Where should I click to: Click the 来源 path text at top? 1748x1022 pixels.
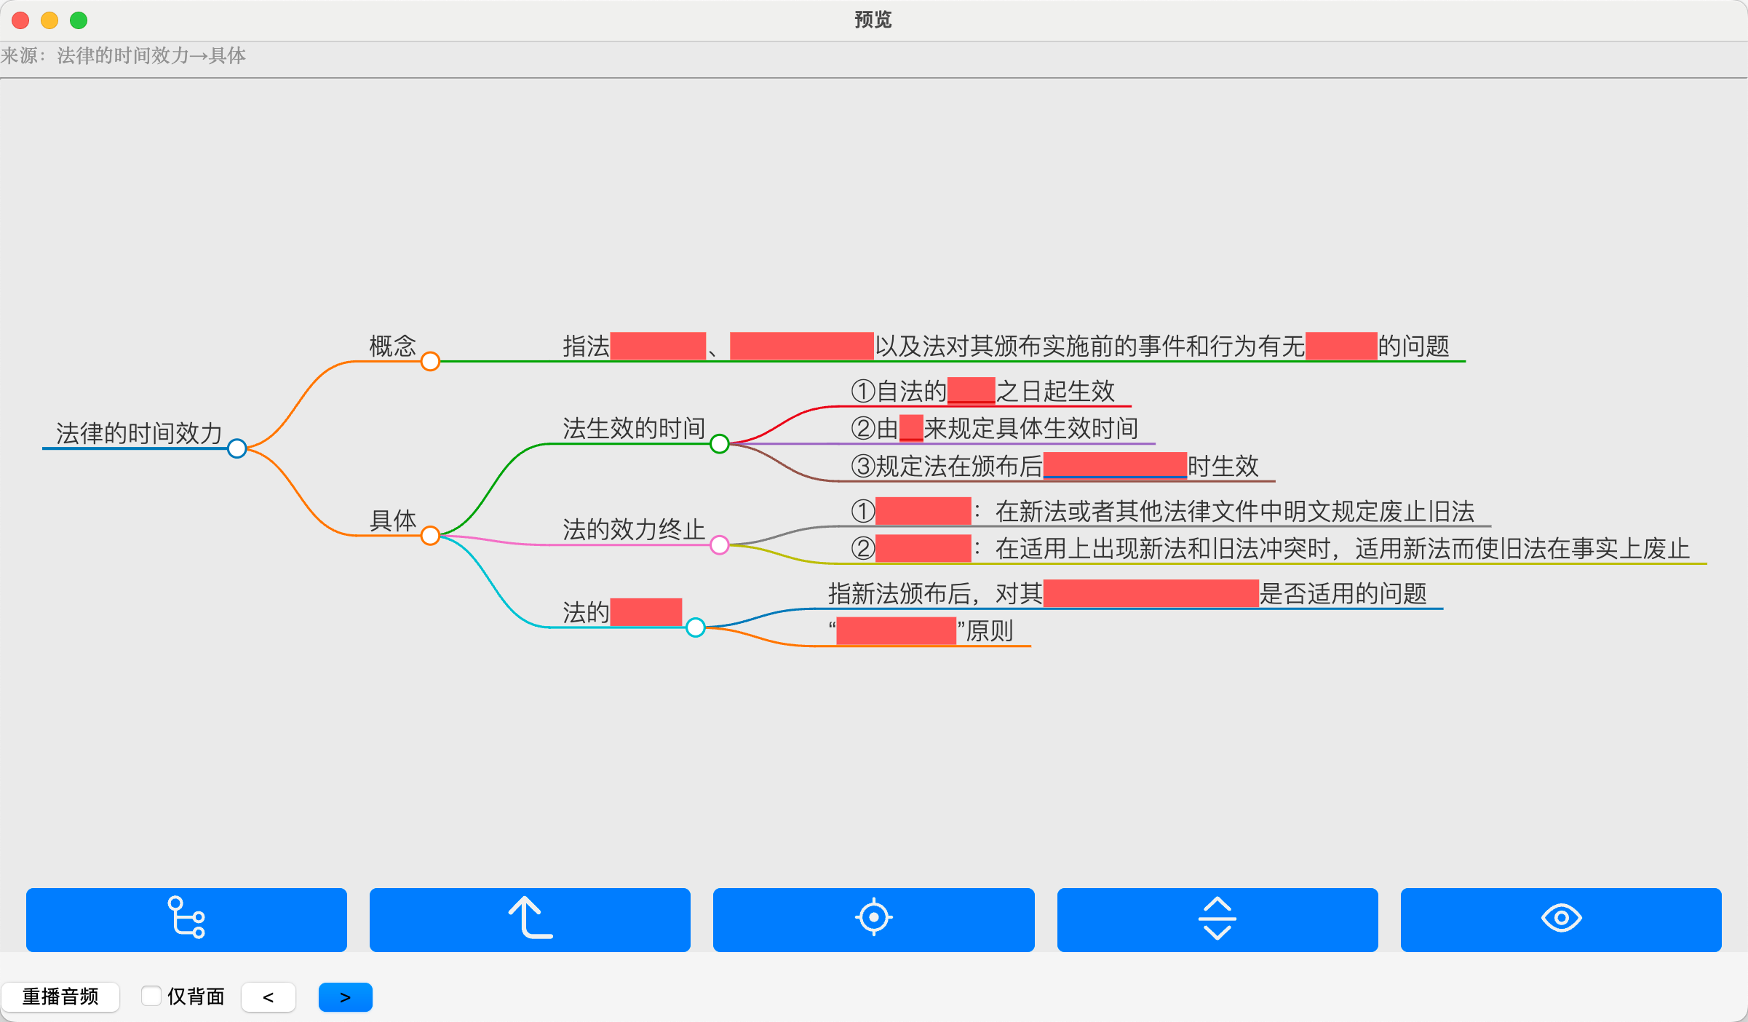tap(124, 56)
